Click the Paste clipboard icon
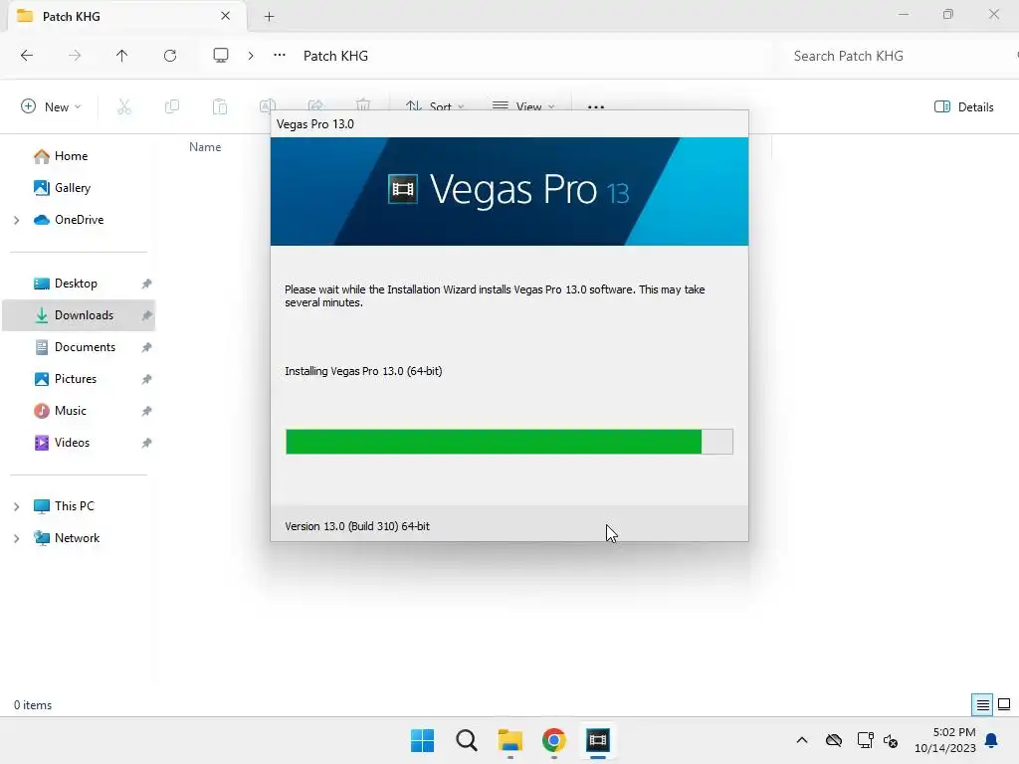 pos(220,106)
